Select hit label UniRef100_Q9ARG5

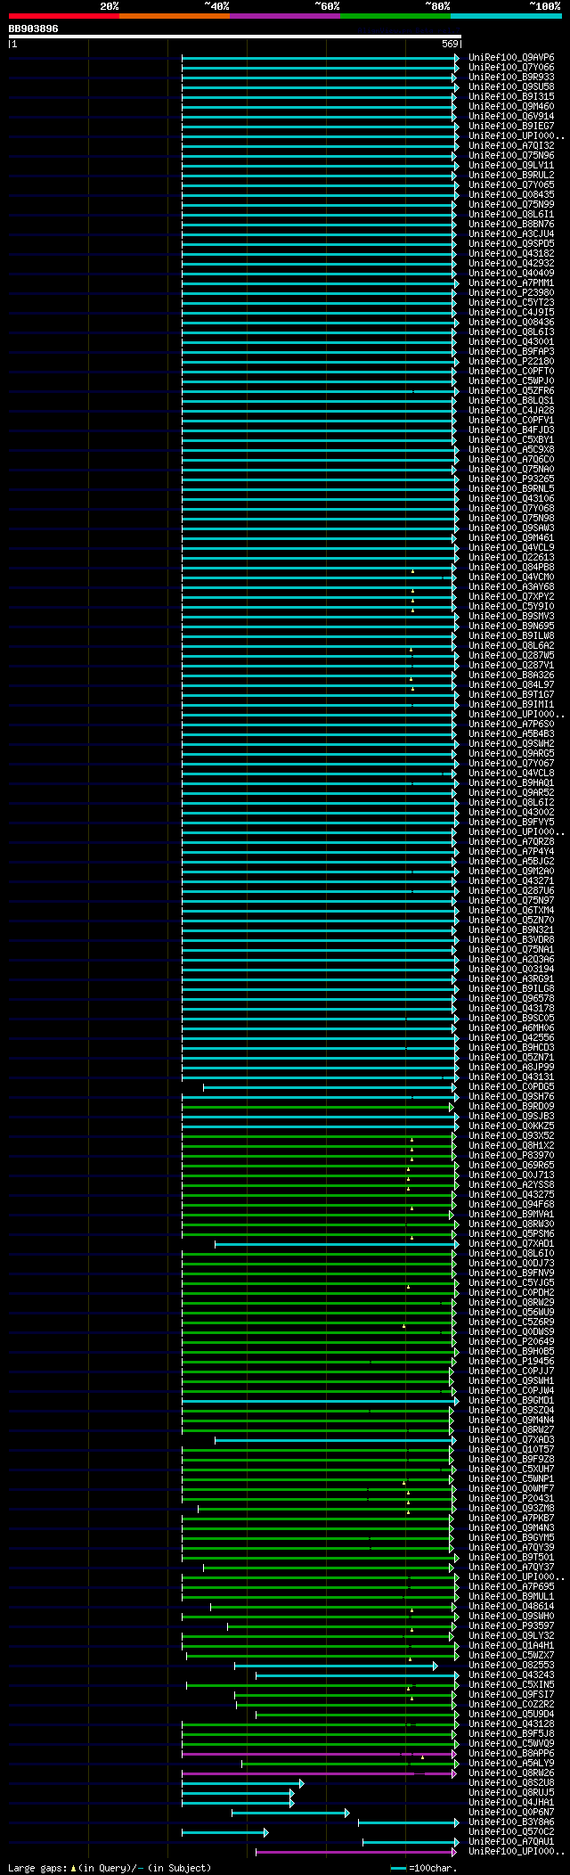pyautogui.click(x=511, y=754)
